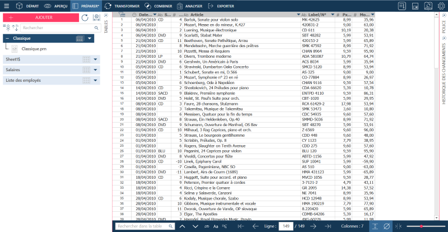
Task: Select the PRÉPARER tab
Action: (x=86, y=6)
